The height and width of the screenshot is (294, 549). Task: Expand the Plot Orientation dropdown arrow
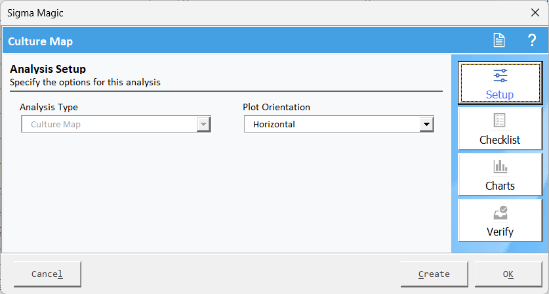click(x=426, y=125)
